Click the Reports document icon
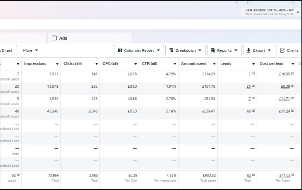 213,50
